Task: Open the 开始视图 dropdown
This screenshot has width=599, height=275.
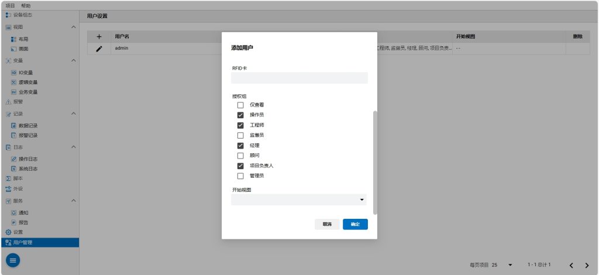Action: coord(299,200)
